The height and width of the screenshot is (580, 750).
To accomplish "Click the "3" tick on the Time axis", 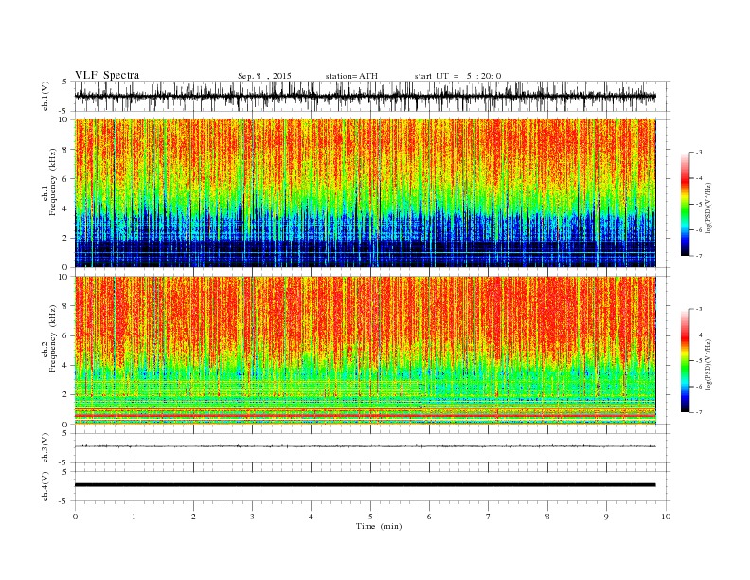I will (x=252, y=517).
